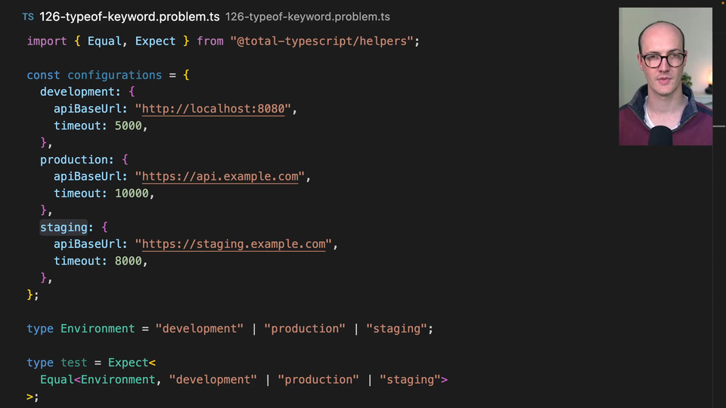
Task: Open the https://staging.example.com link
Action: (x=234, y=244)
